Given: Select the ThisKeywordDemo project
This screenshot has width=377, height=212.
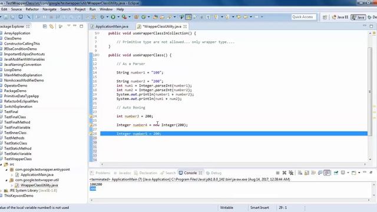Looking at the screenshot, I should pos(18,196).
